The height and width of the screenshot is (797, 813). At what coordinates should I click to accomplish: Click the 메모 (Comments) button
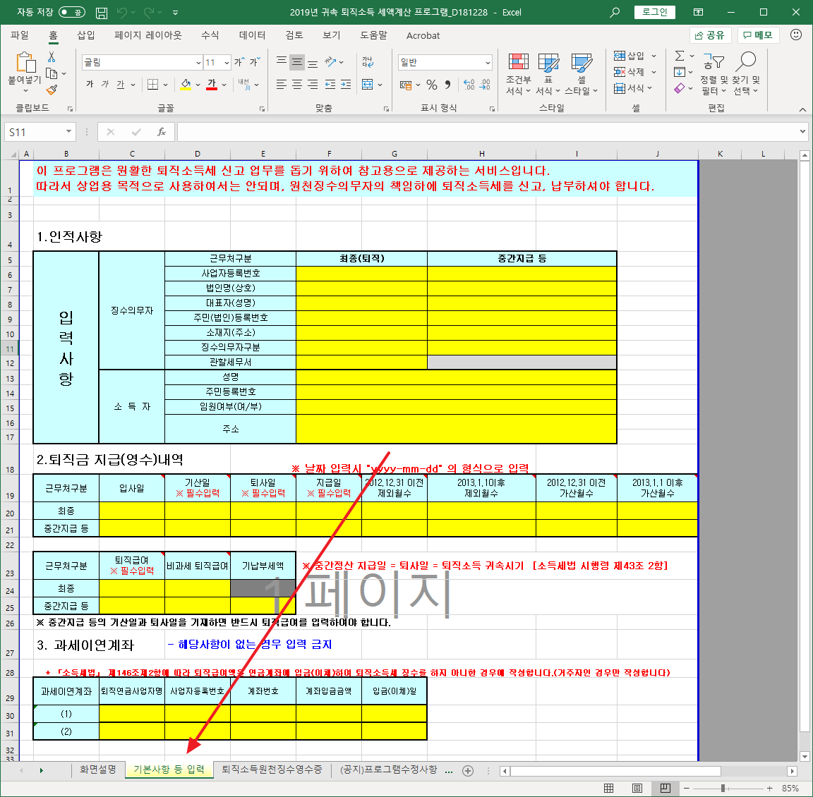coord(758,35)
